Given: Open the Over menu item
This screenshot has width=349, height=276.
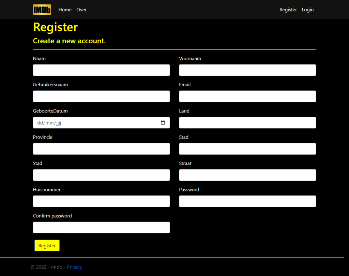Looking at the screenshot, I should point(81,10).
